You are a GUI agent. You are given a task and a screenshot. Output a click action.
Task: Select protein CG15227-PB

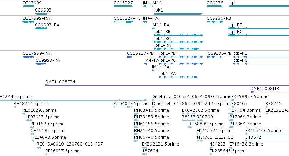pyautogui.click(x=130, y=57)
